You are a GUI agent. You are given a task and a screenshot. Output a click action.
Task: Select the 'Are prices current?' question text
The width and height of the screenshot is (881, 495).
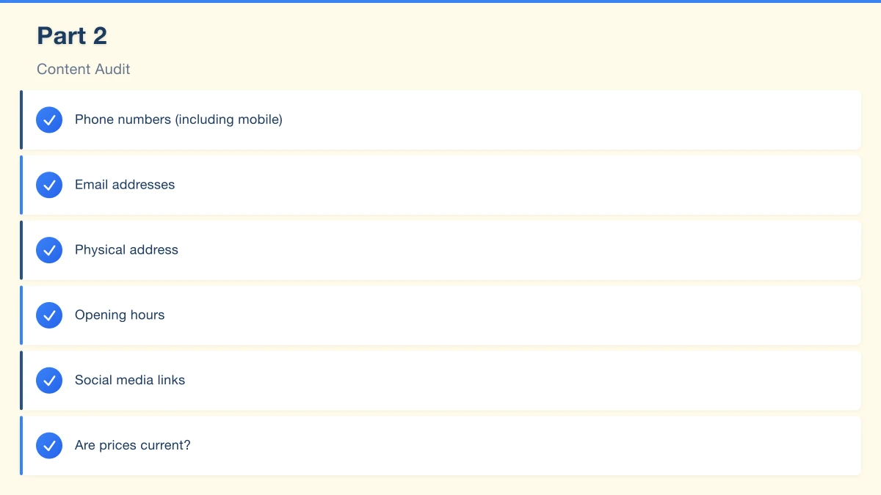click(133, 445)
